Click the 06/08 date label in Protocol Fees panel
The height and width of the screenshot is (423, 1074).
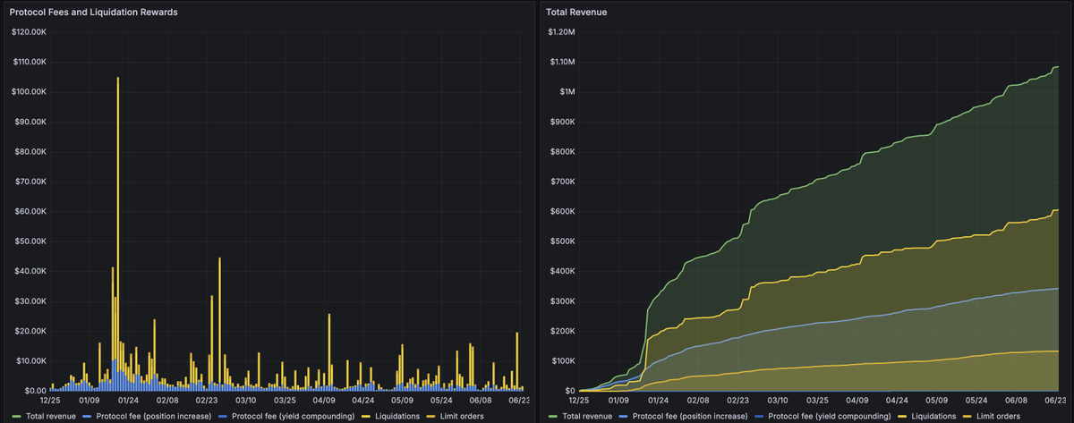point(481,402)
